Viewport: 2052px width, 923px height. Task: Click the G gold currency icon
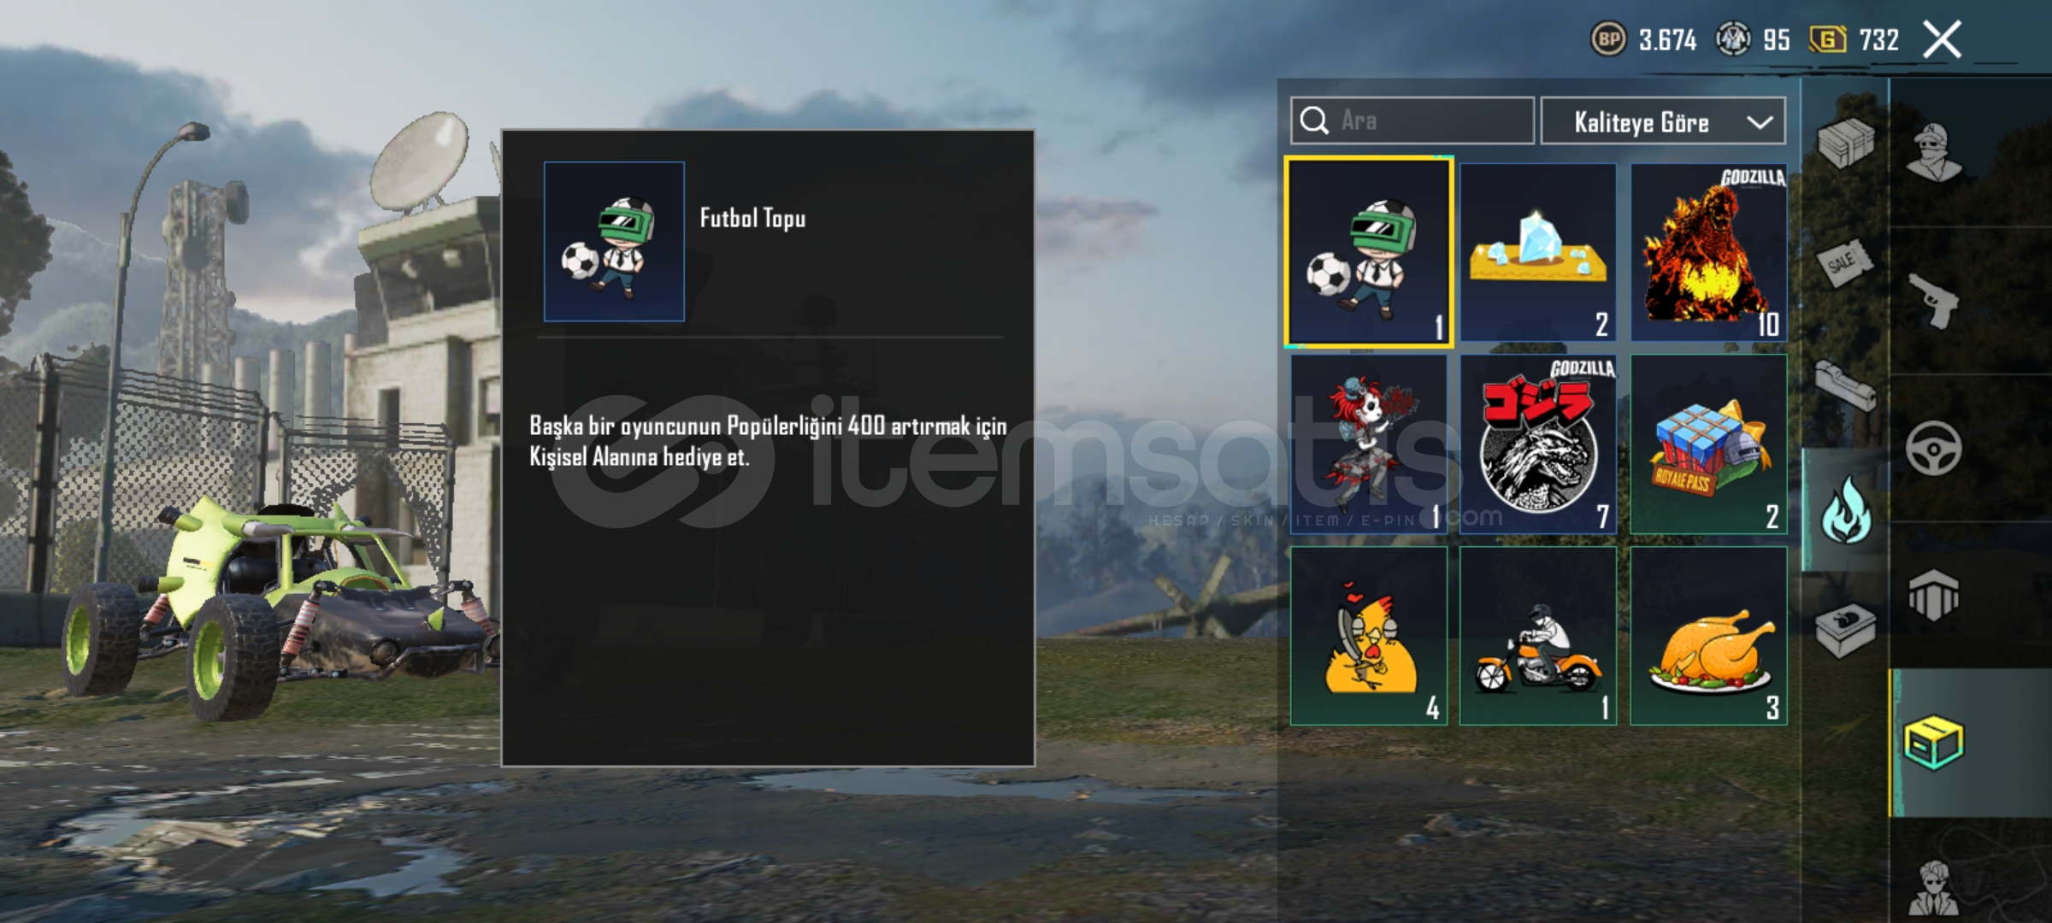(1828, 39)
